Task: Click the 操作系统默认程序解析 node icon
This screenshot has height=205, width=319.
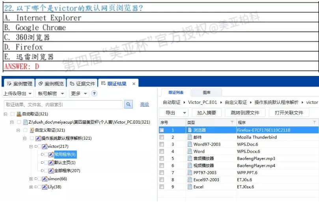Action: coord(38,138)
